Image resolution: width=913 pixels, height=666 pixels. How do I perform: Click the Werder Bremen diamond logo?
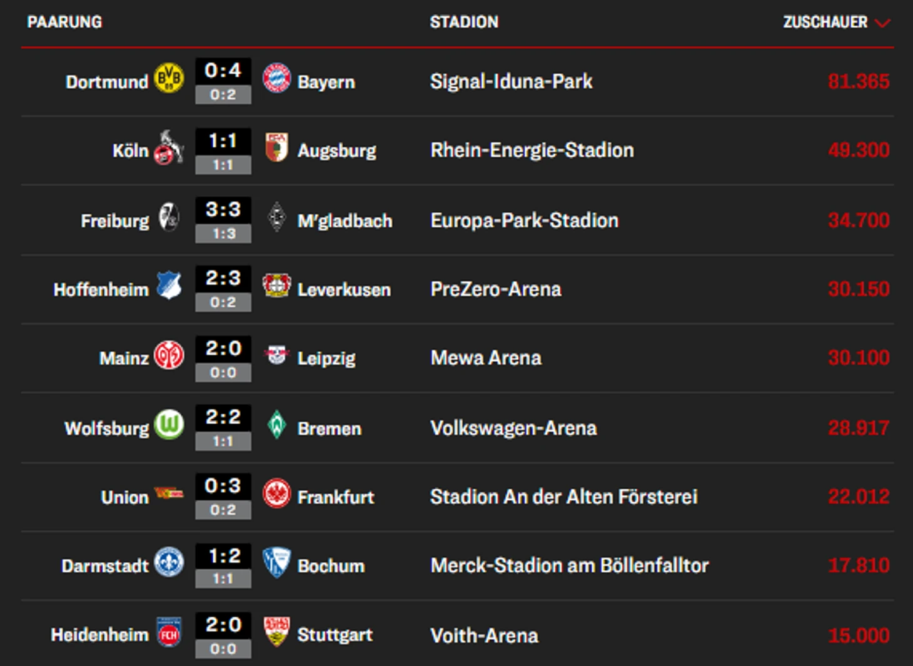click(276, 425)
